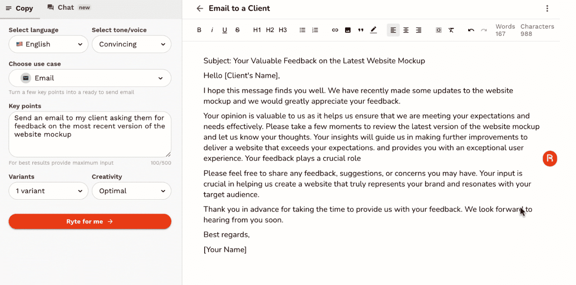Toggle strikethrough formatting
Screen dimensions: 576x285
tap(237, 30)
